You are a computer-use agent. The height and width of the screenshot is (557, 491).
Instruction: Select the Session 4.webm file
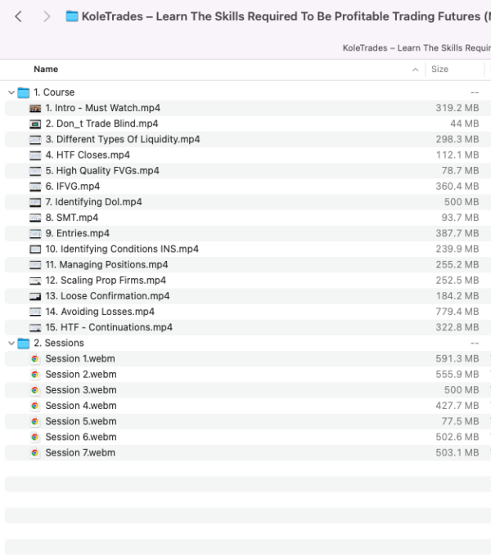[80, 406]
